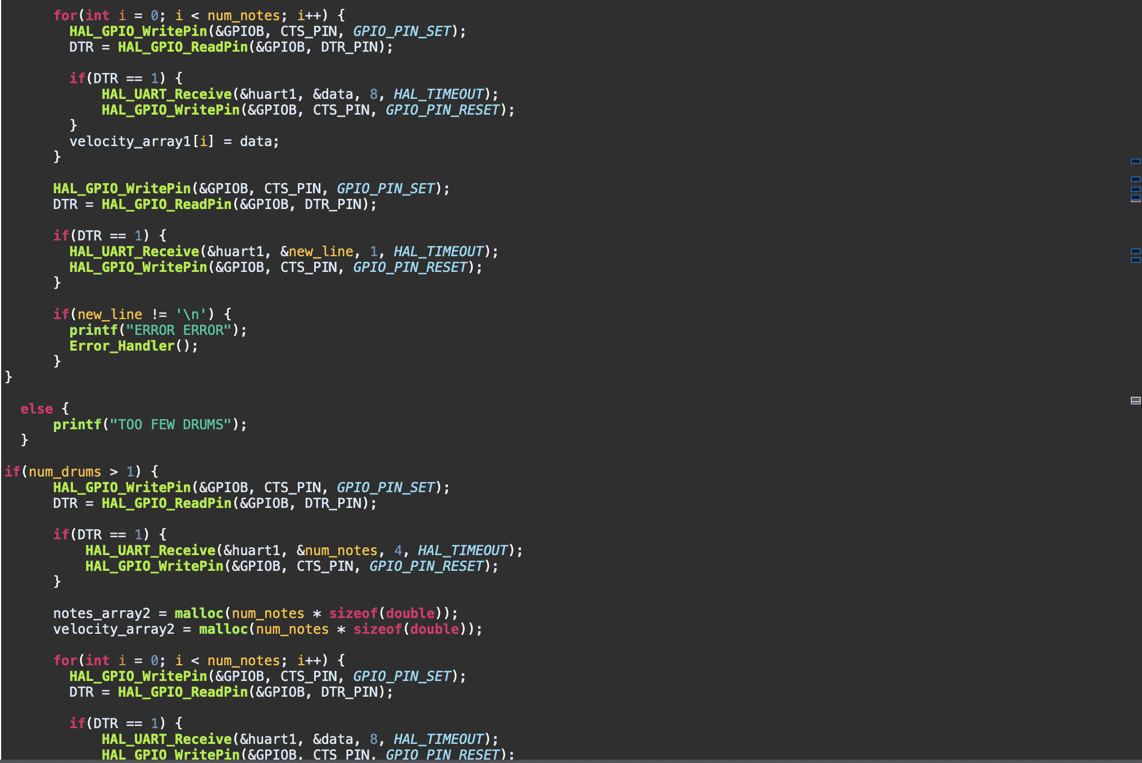
Task: Click velocity_array1[i] in the assignment line
Action: (141, 141)
